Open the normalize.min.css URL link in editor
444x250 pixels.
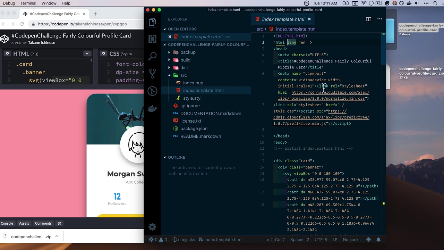coord(324,95)
